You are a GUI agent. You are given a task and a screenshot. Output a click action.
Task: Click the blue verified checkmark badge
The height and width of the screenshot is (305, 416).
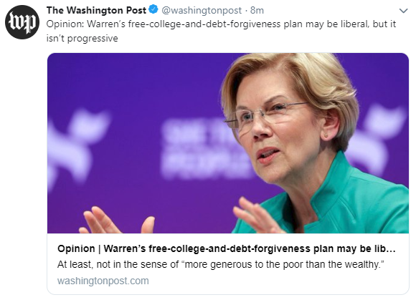coord(153,9)
